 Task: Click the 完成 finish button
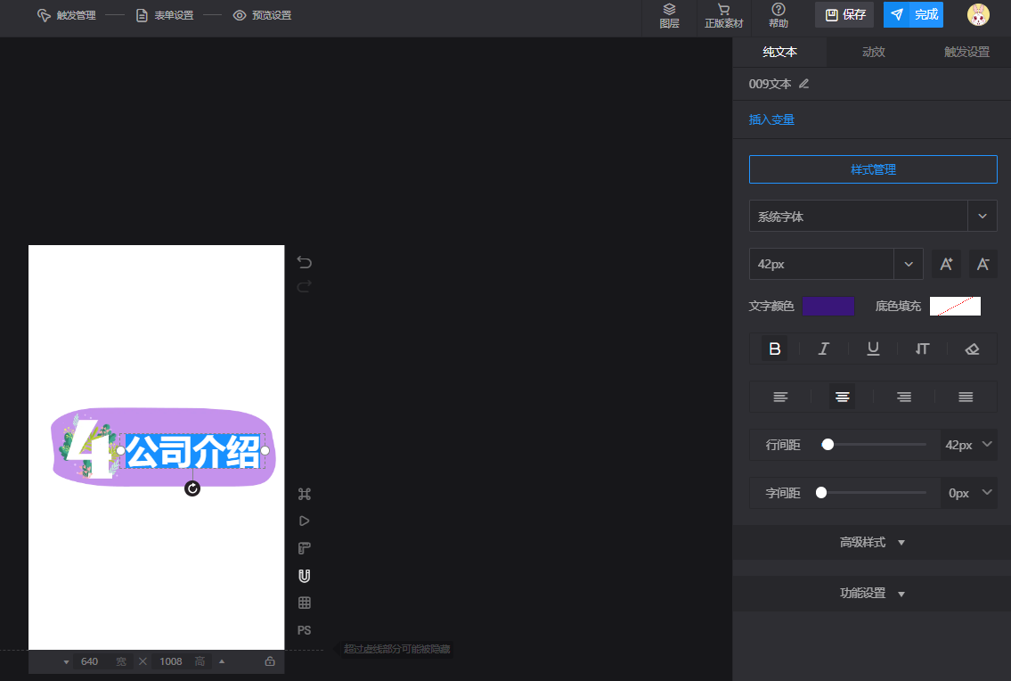pos(913,15)
